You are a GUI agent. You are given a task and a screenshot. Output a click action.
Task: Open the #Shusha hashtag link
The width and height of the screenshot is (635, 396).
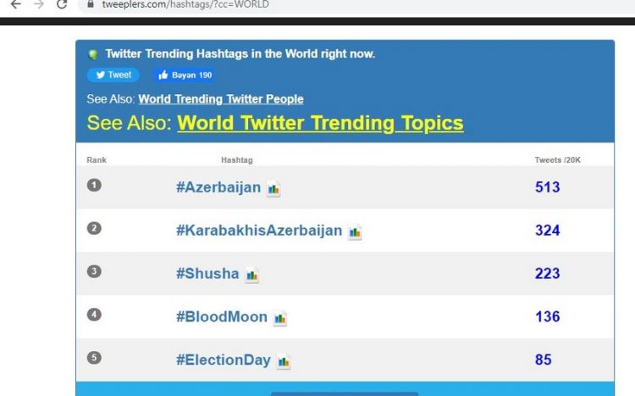[x=207, y=274]
